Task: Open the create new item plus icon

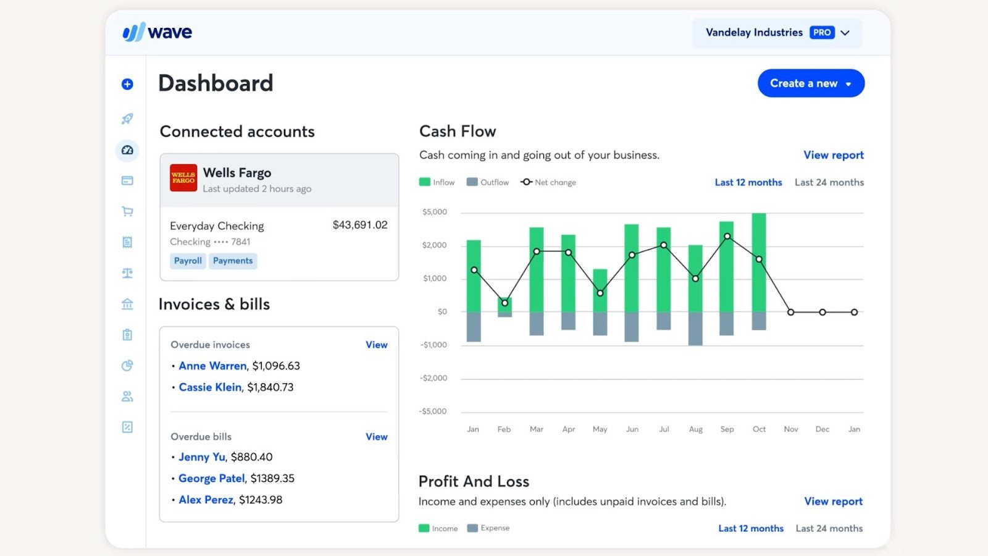Action: (x=127, y=83)
